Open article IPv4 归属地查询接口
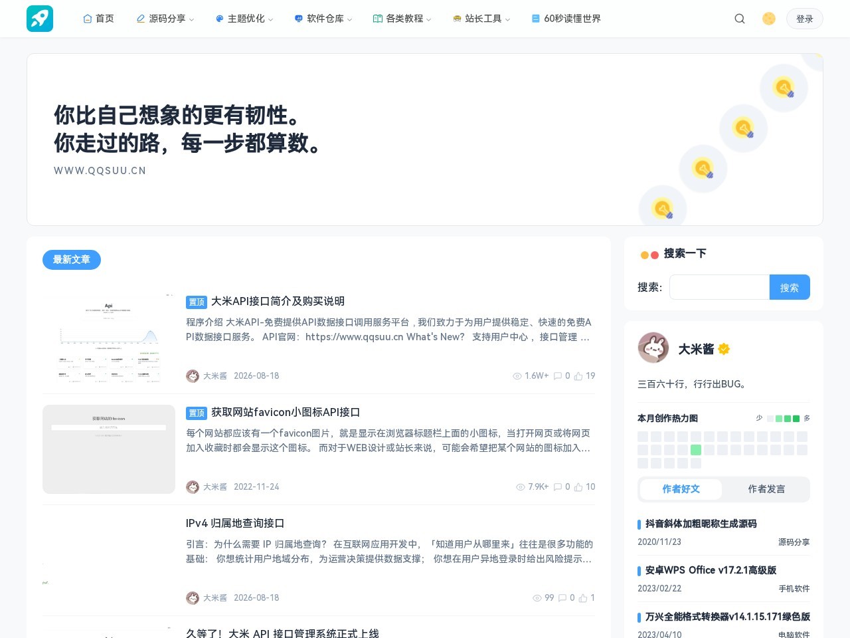Screen dimensions: 850x638 (235, 523)
